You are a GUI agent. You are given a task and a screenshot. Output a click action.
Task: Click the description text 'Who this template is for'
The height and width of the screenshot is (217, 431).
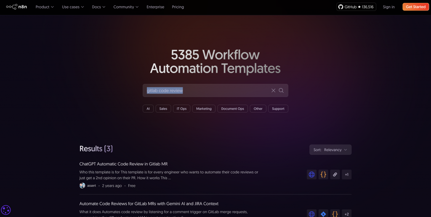point(169,175)
